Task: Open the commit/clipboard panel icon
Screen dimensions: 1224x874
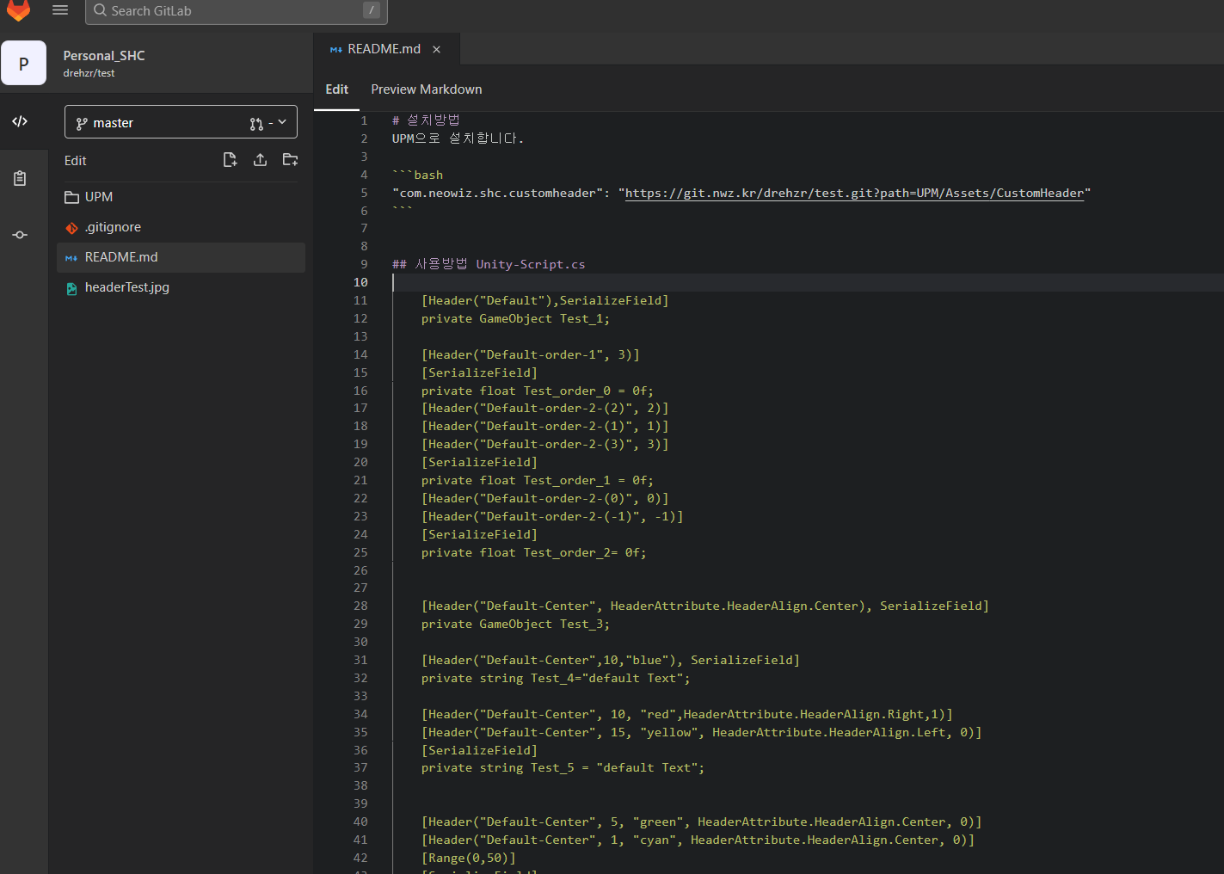Action: coord(20,178)
